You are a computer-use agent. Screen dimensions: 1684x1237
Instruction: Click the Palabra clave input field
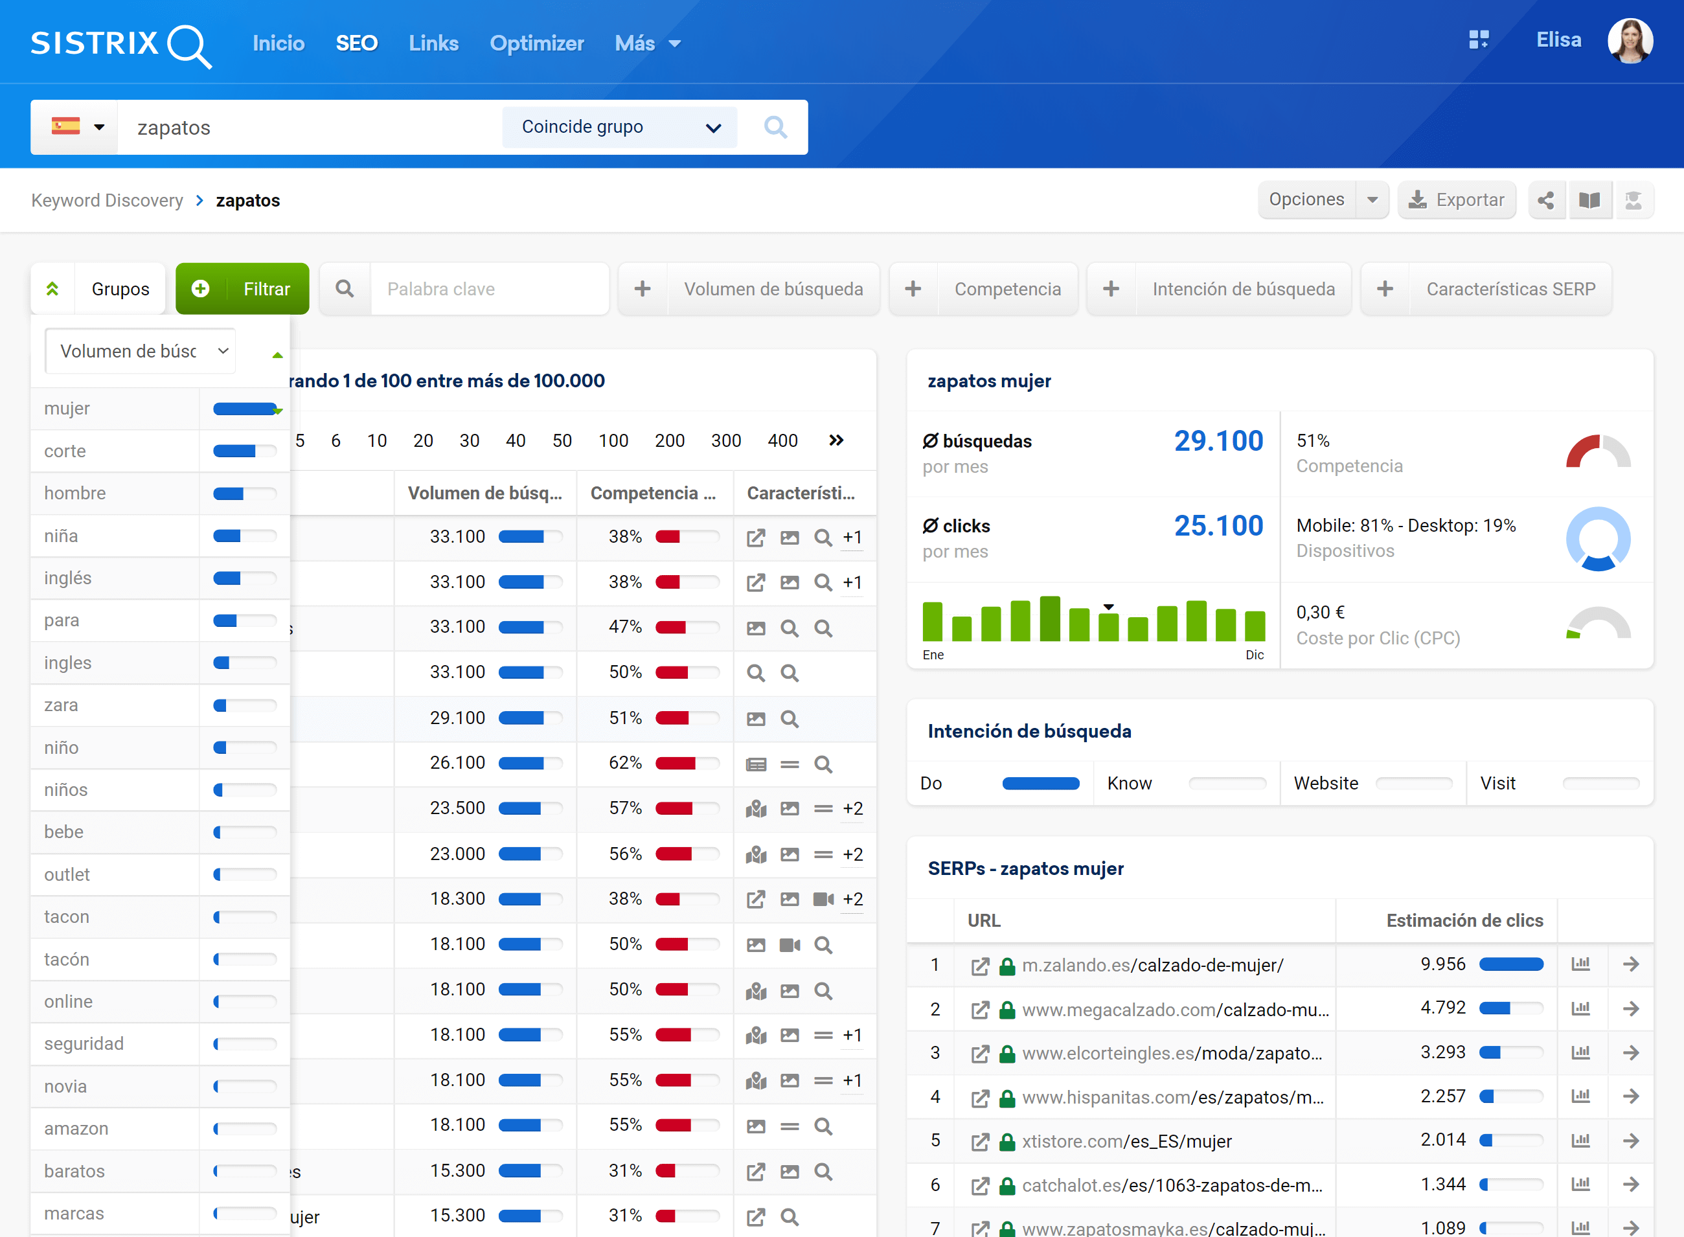(488, 289)
